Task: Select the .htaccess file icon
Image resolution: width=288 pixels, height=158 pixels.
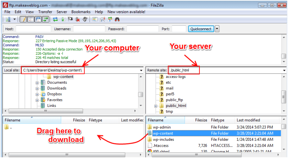Action: point(150,146)
